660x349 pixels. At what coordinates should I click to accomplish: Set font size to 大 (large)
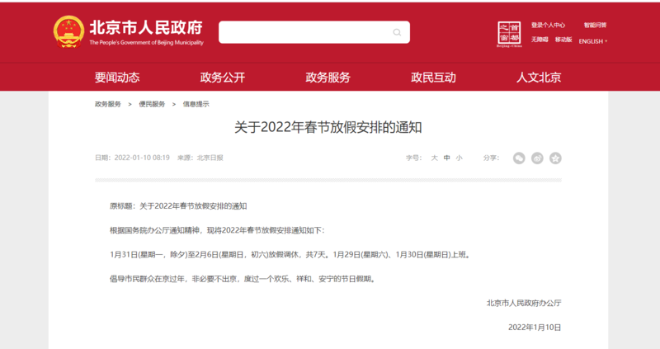(434, 158)
